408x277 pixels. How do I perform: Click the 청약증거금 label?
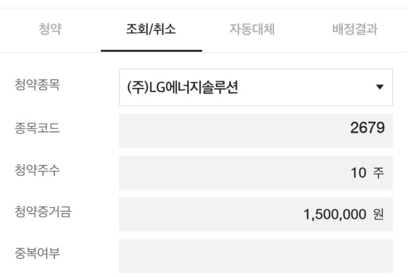(x=43, y=212)
